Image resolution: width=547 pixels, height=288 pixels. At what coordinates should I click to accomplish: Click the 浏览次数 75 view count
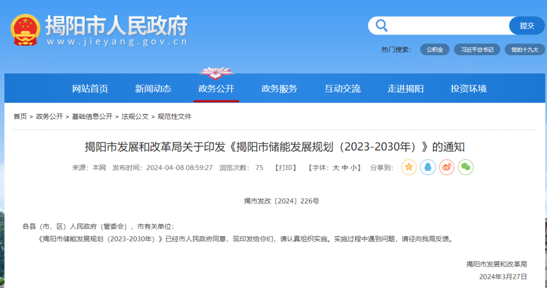(x=241, y=168)
